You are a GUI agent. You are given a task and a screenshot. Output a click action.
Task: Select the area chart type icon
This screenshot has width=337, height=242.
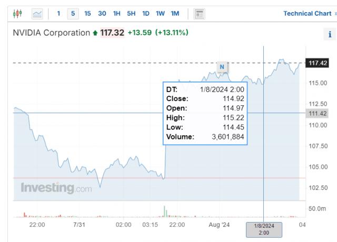click(x=37, y=13)
